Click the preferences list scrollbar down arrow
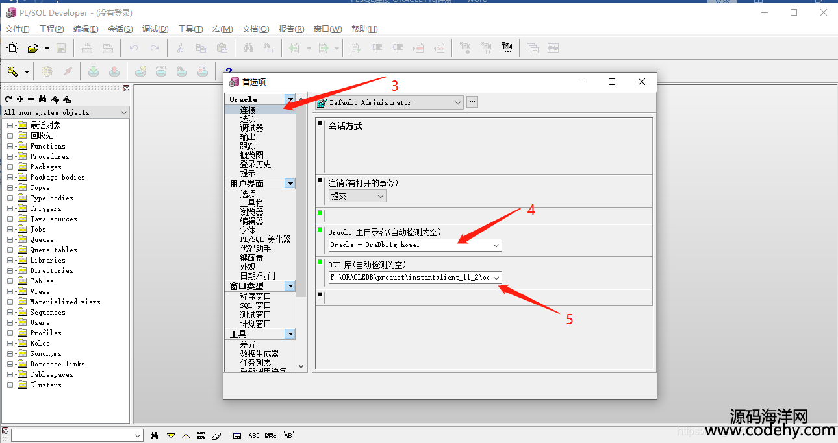Image resolution: width=838 pixels, height=443 pixels. pyautogui.click(x=301, y=366)
